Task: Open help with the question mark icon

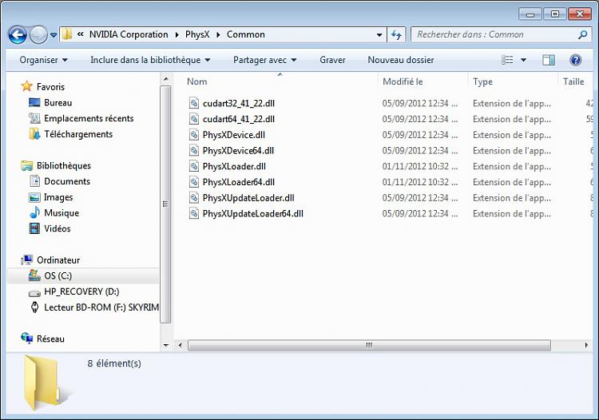Action: coord(575,60)
